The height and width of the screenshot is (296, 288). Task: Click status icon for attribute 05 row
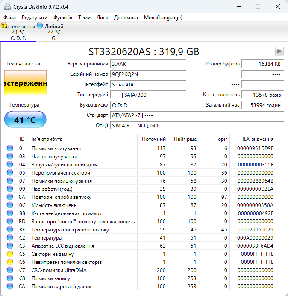[10, 172]
